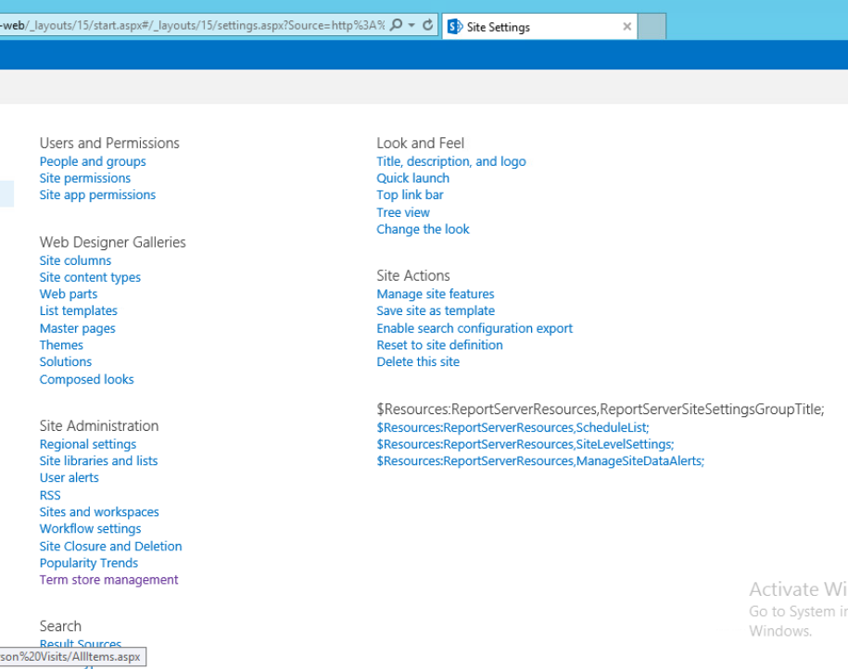This screenshot has width=848, height=669.
Task: Open the Themes gallery
Action: coord(61,345)
